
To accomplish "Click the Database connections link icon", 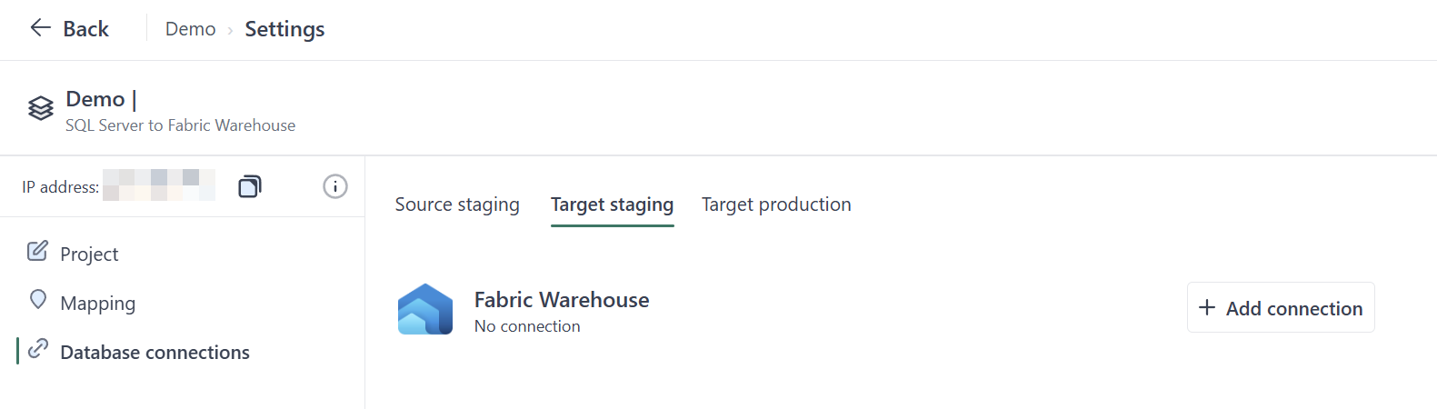I will (x=38, y=349).
